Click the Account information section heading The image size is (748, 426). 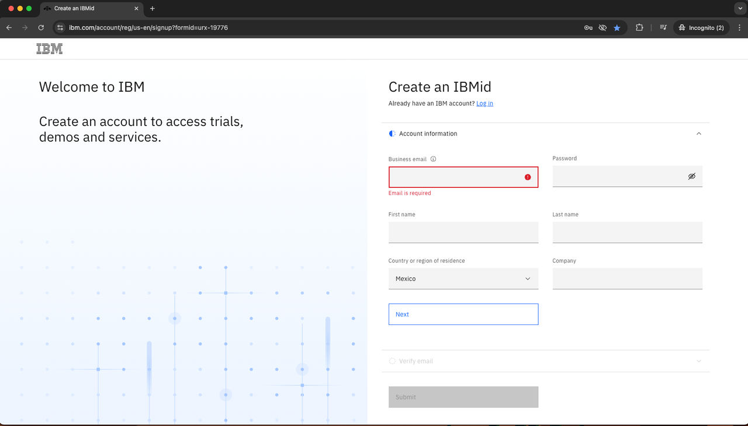coord(428,134)
